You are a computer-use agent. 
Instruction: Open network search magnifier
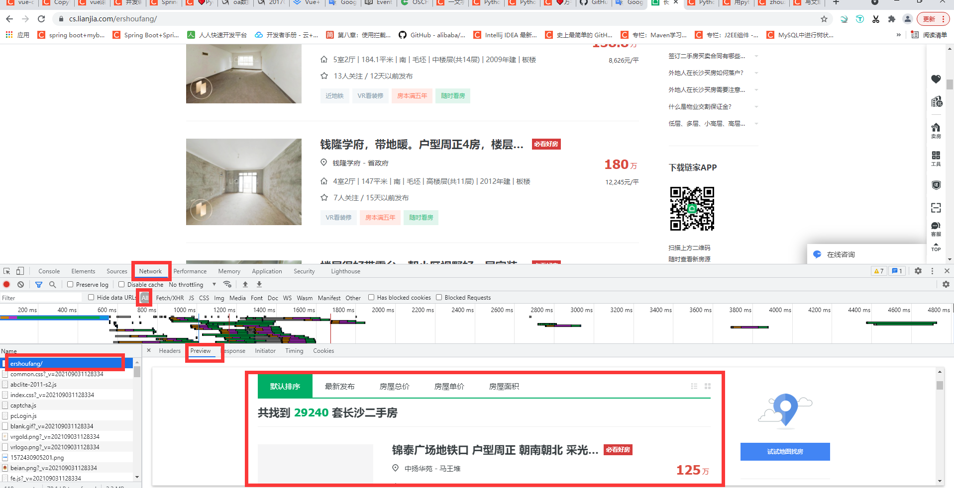[x=52, y=284]
